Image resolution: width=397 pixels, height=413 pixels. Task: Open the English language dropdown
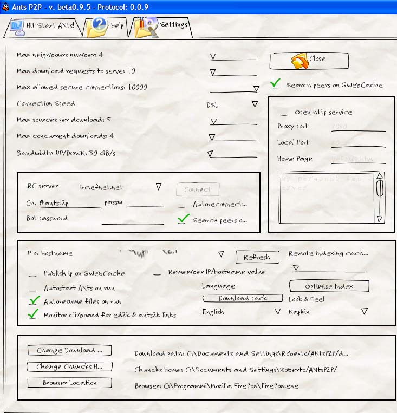(x=277, y=312)
